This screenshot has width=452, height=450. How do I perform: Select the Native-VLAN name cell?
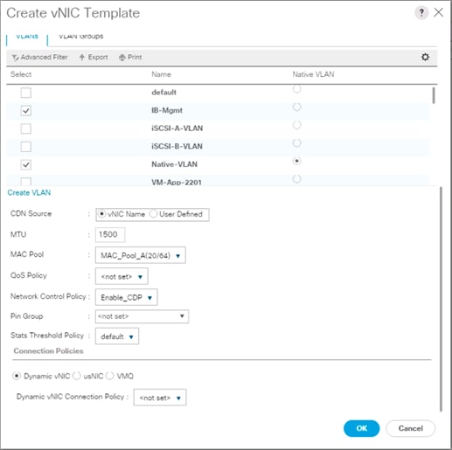174,164
